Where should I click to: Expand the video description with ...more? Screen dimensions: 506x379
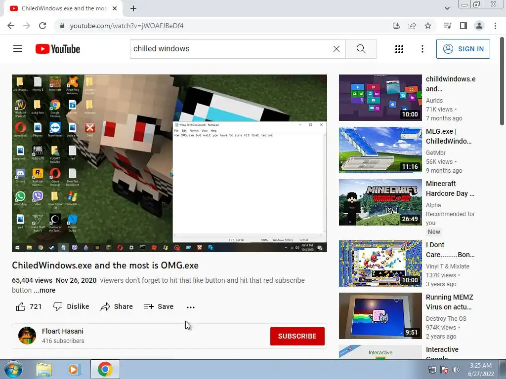click(45, 290)
